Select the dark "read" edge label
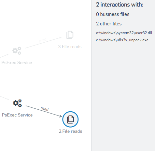Screen dimensions: 155x151 click(x=45, y=109)
